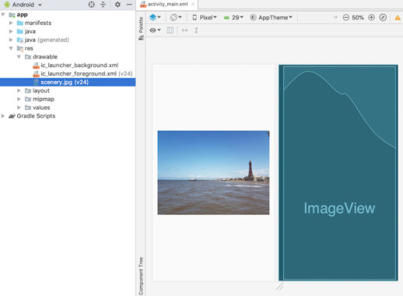
Task: Open the AppTheme dropdown
Action: 271,17
